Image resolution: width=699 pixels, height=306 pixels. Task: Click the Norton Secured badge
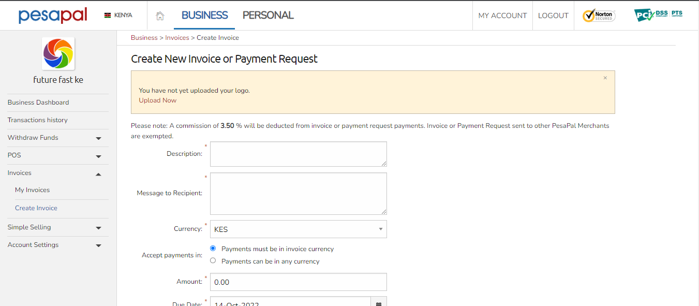599,16
